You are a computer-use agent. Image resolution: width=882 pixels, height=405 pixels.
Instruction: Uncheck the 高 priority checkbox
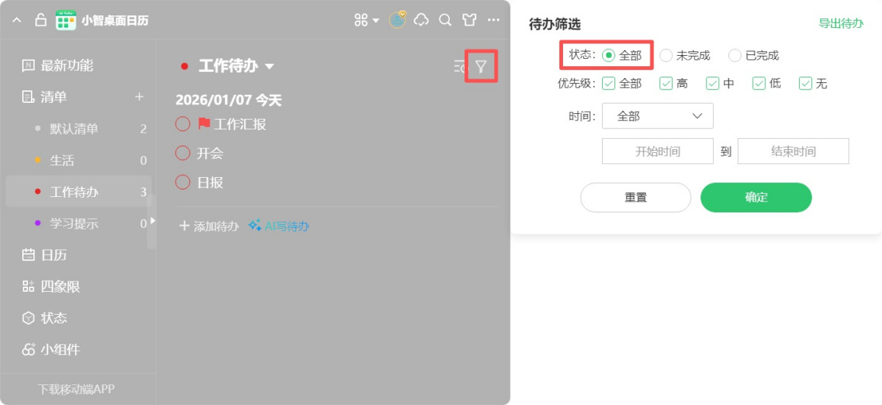coord(666,84)
